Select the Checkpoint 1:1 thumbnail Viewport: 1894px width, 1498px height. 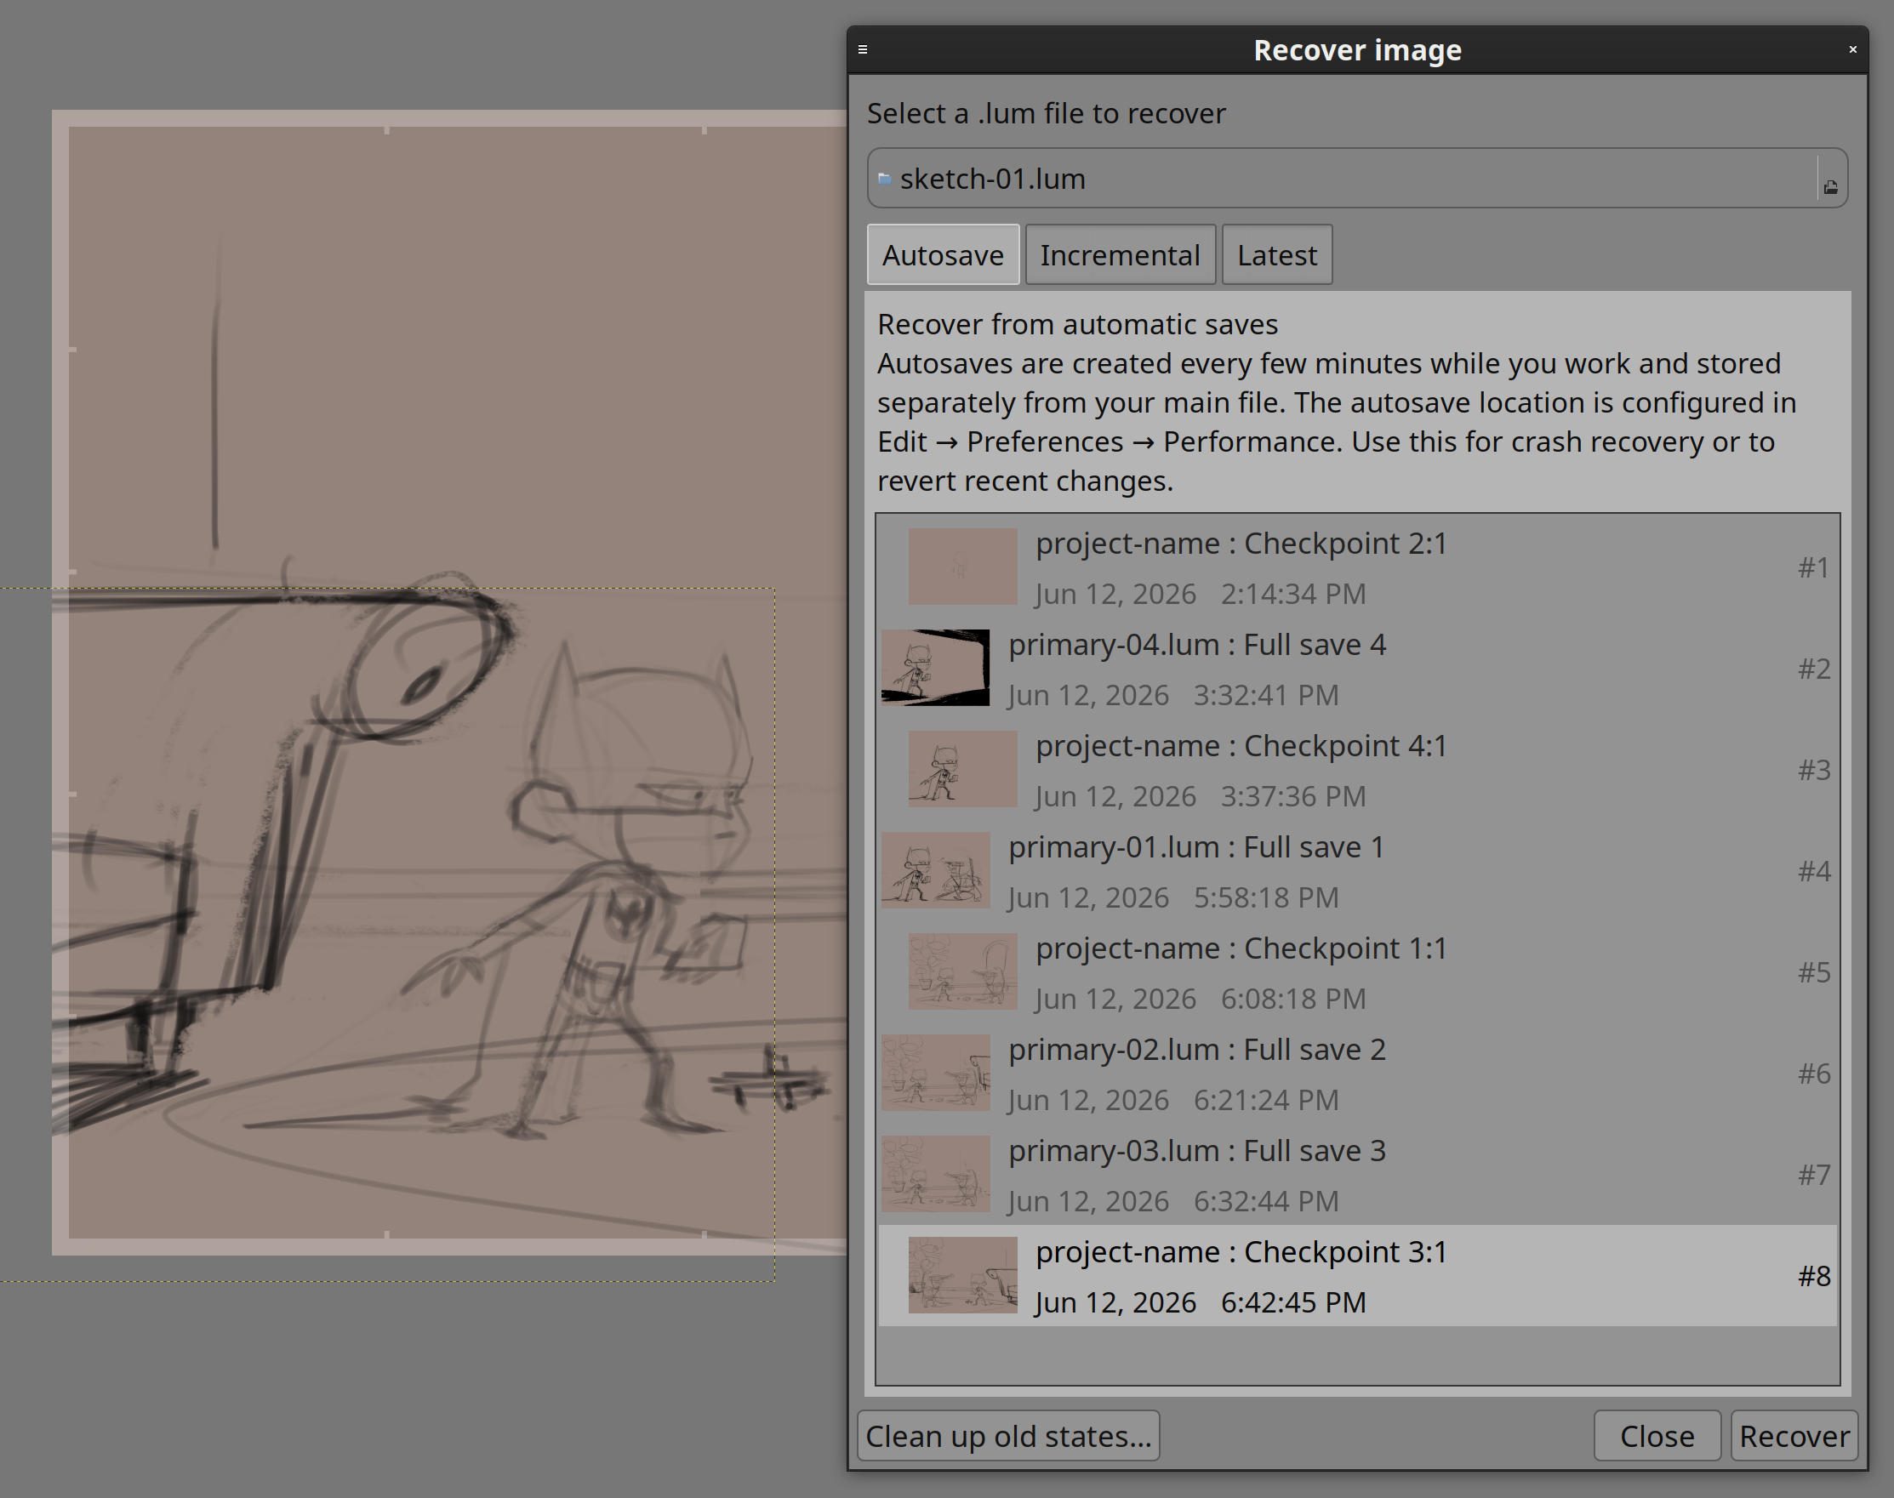[962, 971]
